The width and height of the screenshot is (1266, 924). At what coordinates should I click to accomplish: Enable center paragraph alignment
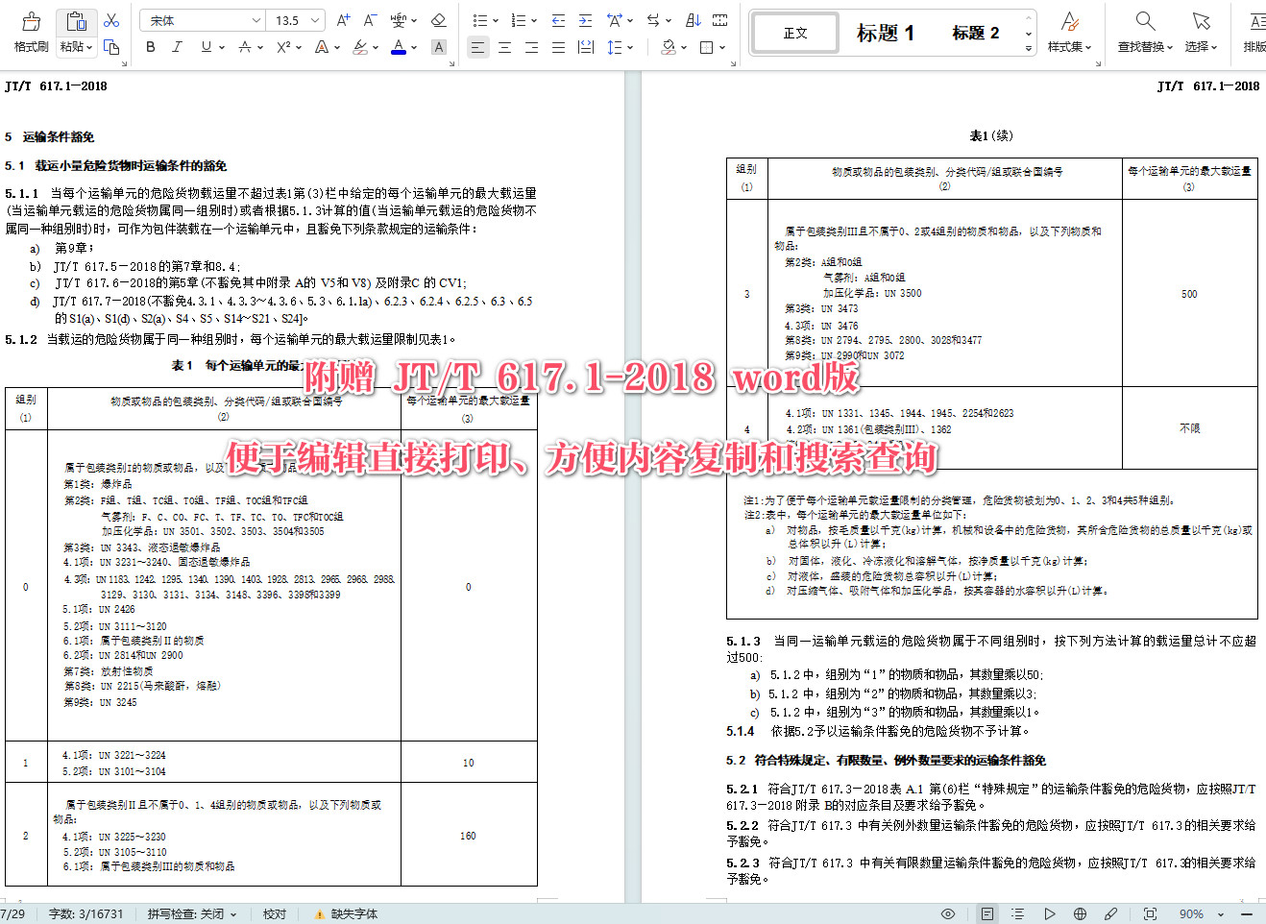pyautogui.click(x=503, y=46)
